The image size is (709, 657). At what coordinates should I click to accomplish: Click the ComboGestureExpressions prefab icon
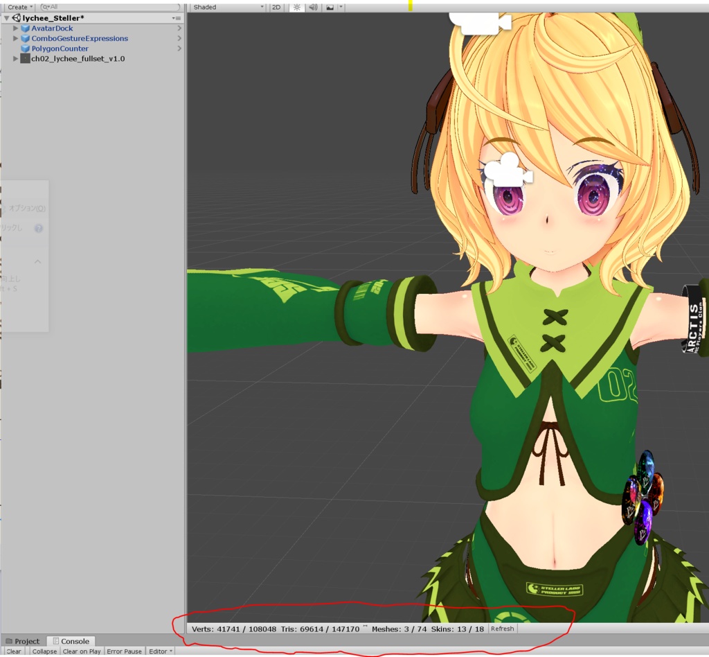pyautogui.click(x=25, y=38)
